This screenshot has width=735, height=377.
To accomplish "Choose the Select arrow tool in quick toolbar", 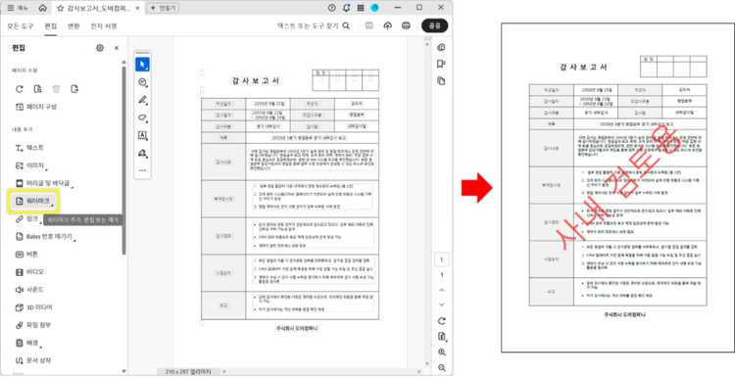I will click(x=142, y=65).
